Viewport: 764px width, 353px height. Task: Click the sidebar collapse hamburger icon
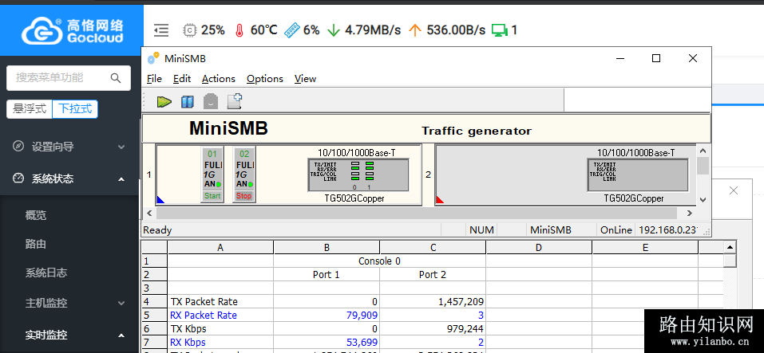[x=161, y=30]
